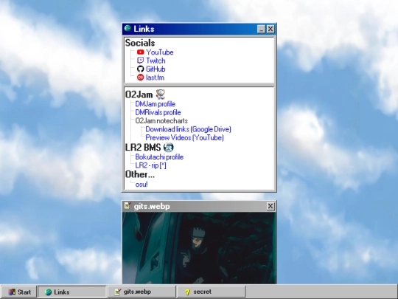Viewport: 398px width, 299px height.
Task: Close the Links window
Action: [270, 29]
